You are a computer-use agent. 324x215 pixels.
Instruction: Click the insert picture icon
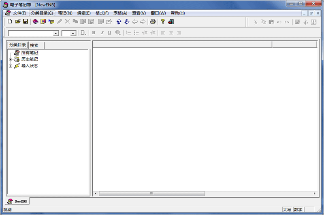coord(298,22)
